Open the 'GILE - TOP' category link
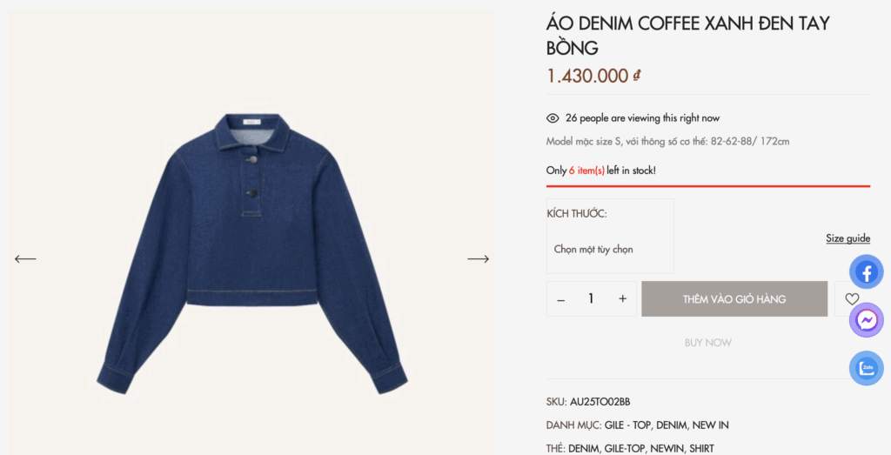 click(628, 425)
